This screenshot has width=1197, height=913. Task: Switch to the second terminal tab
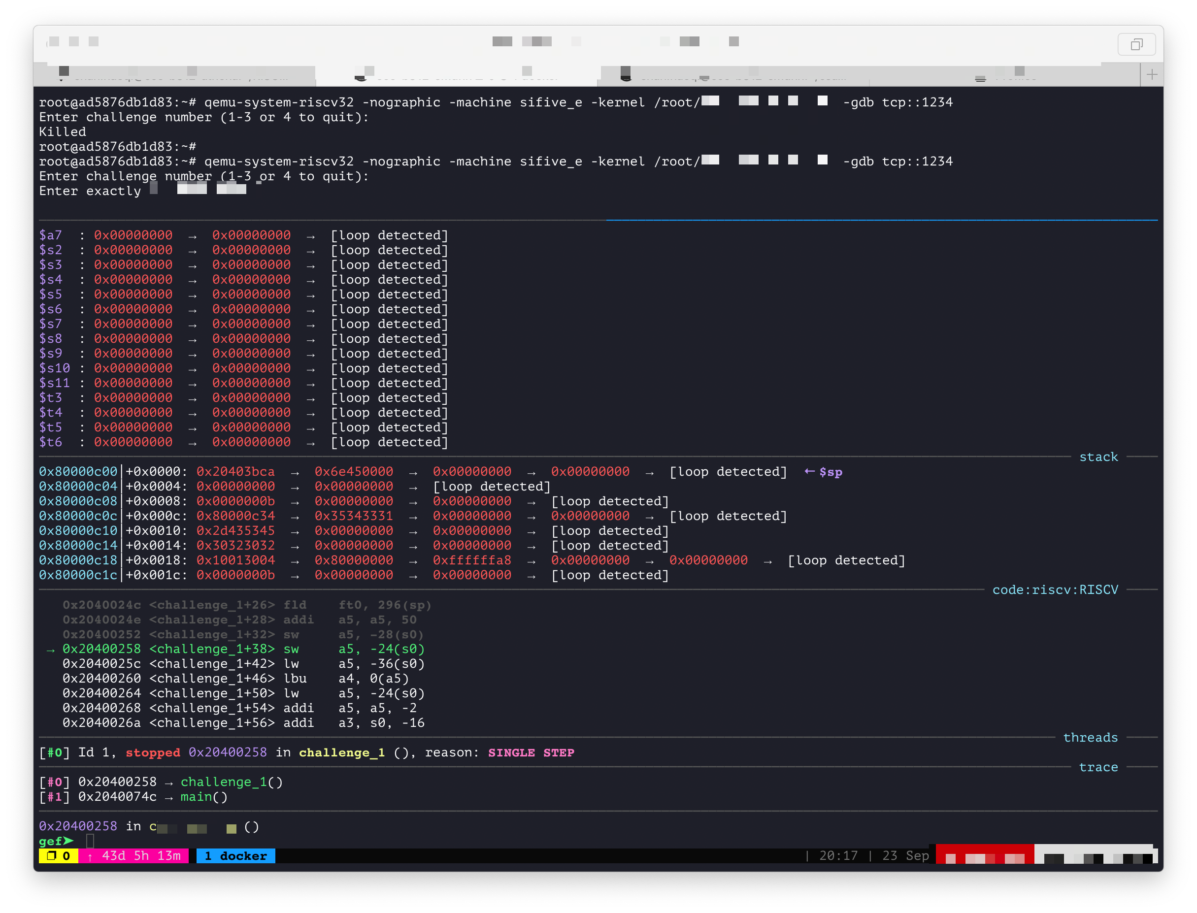click(457, 75)
